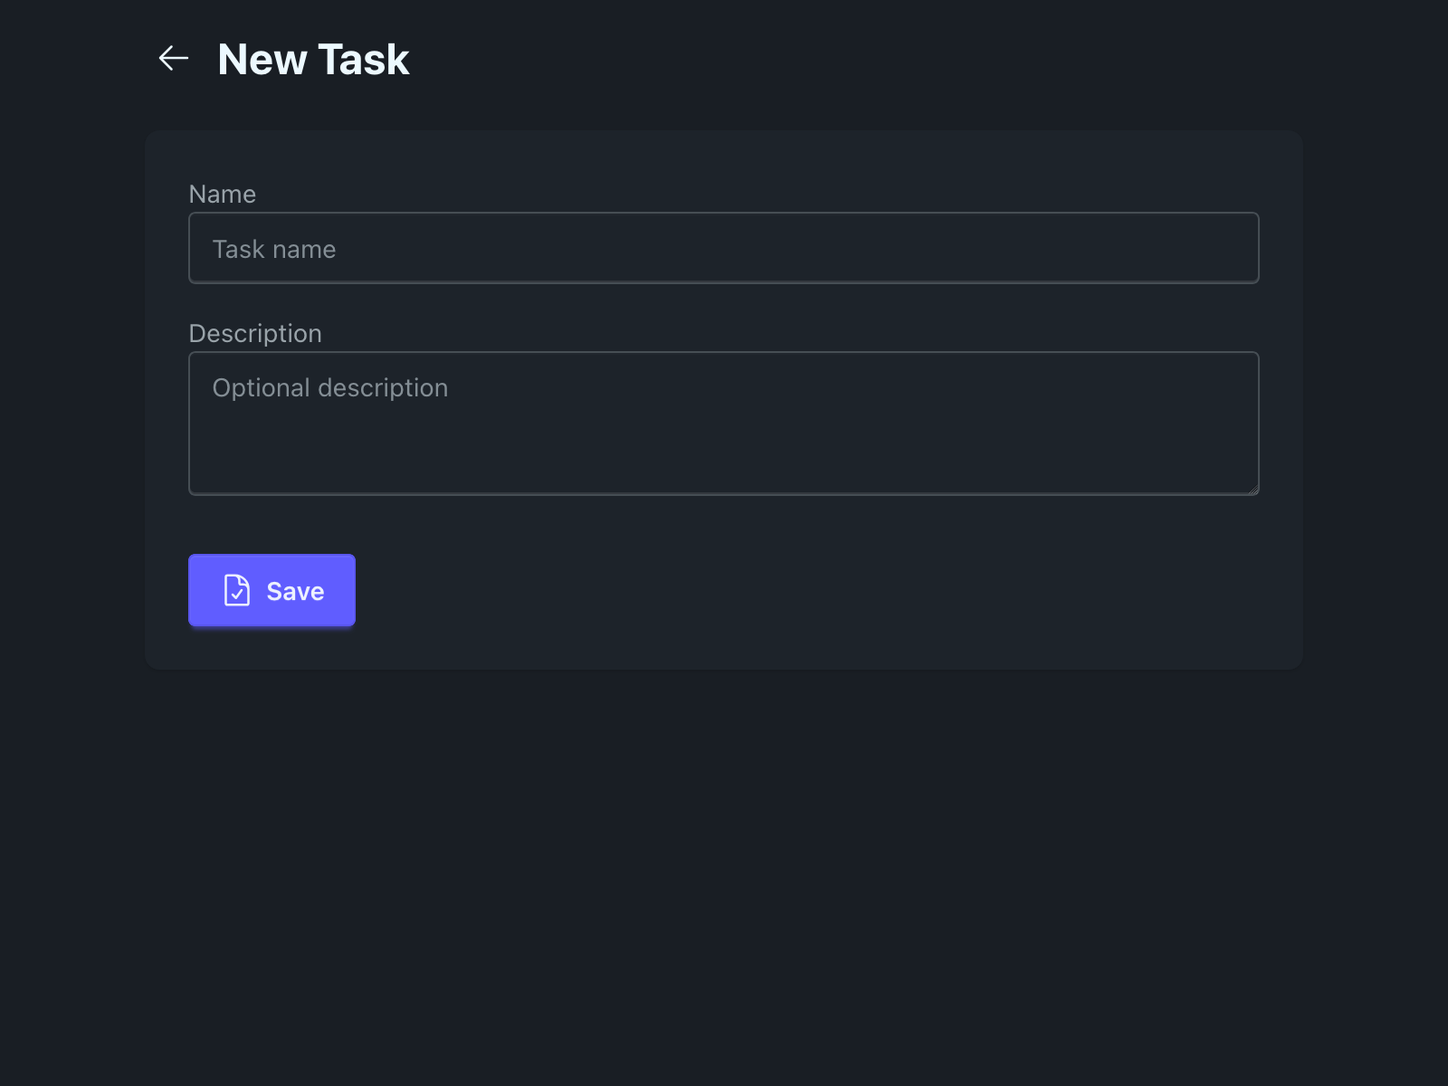Screen dimensions: 1448x1086
Task: Click the New Task page heading
Action: point(313,60)
